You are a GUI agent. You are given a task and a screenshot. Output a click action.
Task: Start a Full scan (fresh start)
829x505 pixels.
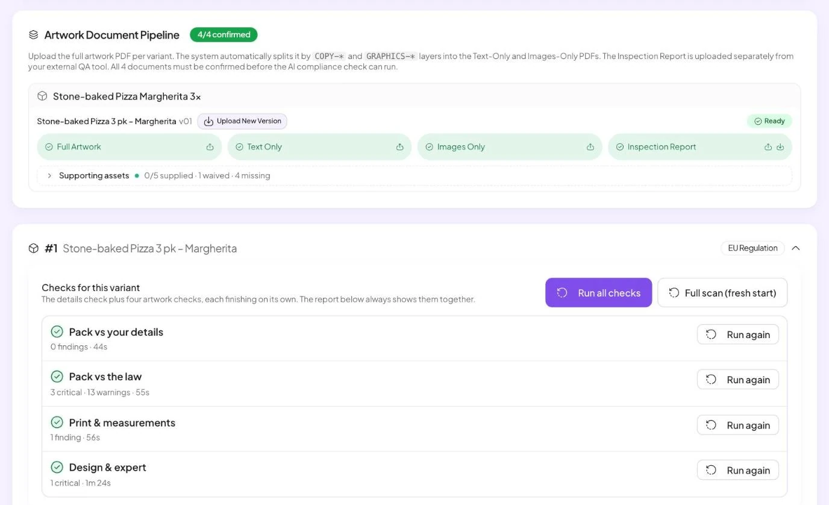pos(722,293)
